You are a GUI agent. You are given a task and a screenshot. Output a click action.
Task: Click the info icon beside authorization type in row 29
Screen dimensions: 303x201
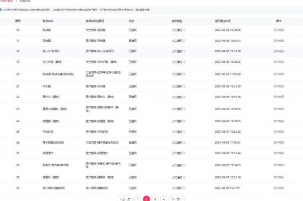click(184, 177)
